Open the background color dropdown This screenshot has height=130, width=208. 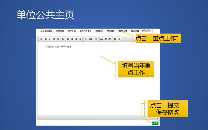coord(91,39)
